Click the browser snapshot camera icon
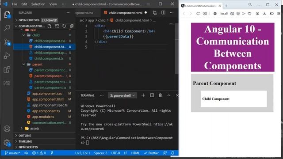Viewport: 283px width, 159px height. (x=232, y=14)
